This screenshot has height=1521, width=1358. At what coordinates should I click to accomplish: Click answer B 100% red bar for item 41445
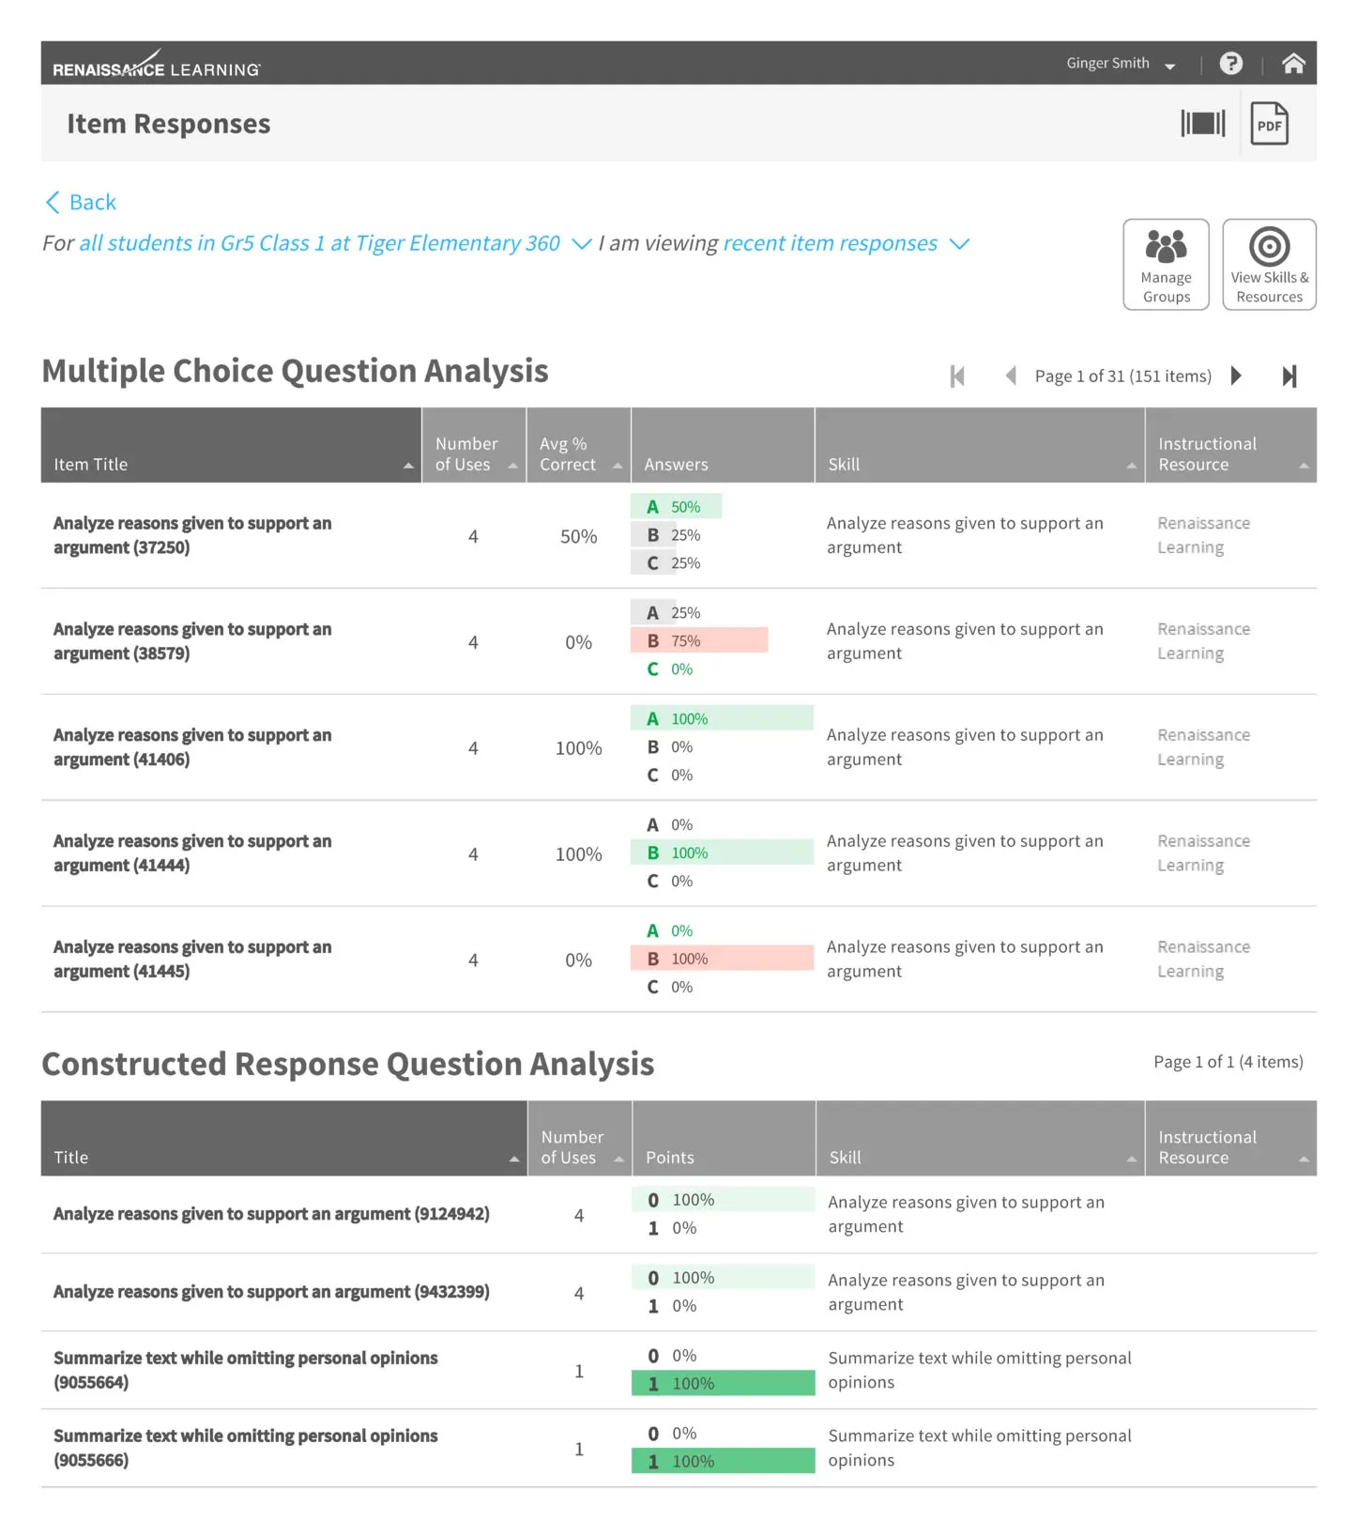coord(722,960)
